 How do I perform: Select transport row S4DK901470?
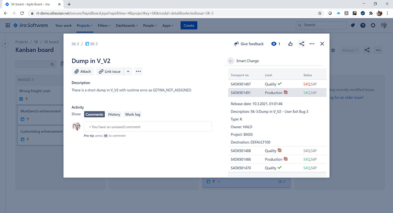click(x=277, y=168)
